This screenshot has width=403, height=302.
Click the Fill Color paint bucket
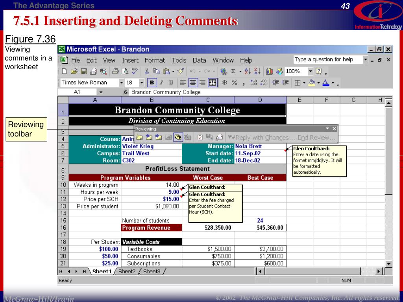coord(312,83)
